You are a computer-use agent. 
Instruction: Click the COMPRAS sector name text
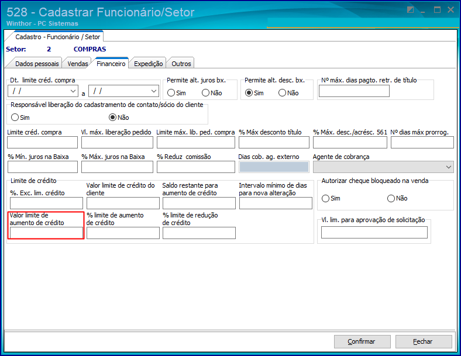[x=90, y=49]
